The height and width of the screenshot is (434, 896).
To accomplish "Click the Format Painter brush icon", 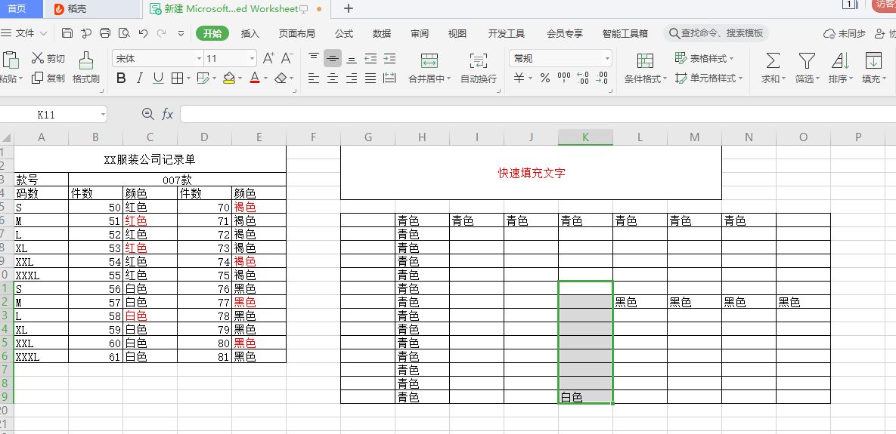I will [86, 60].
